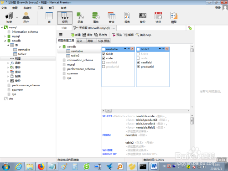The width and height of the screenshot is (228, 171).
Task: Open the Connection tool in toolbar
Action: [9, 18]
